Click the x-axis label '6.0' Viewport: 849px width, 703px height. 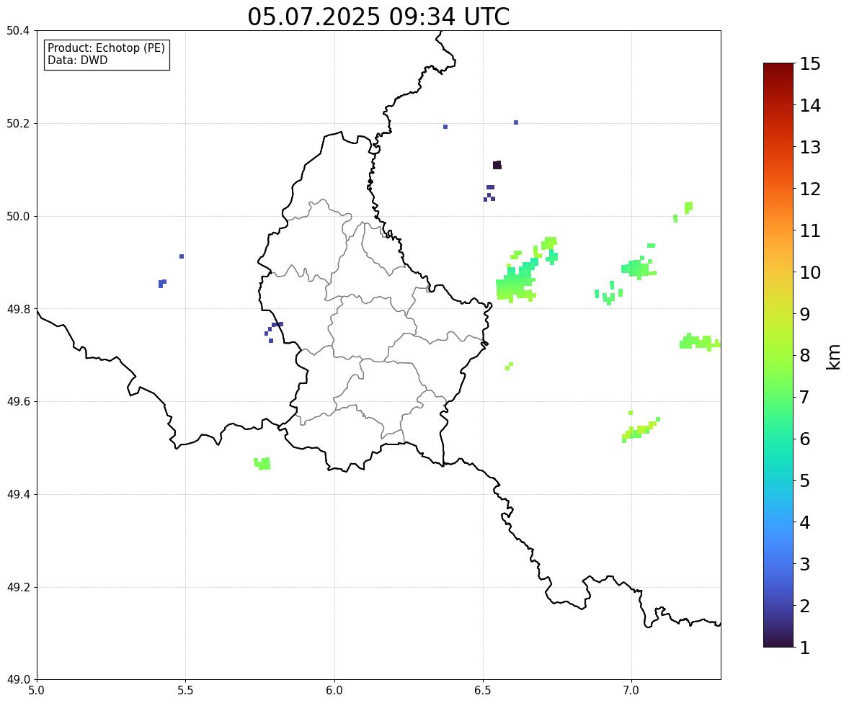tap(334, 691)
